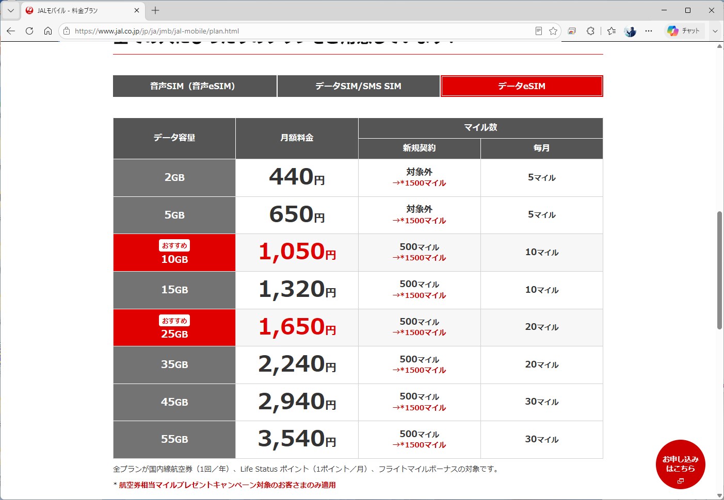Click the 1,050円 price
This screenshot has height=500, width=724.
[x=297, y=252]
